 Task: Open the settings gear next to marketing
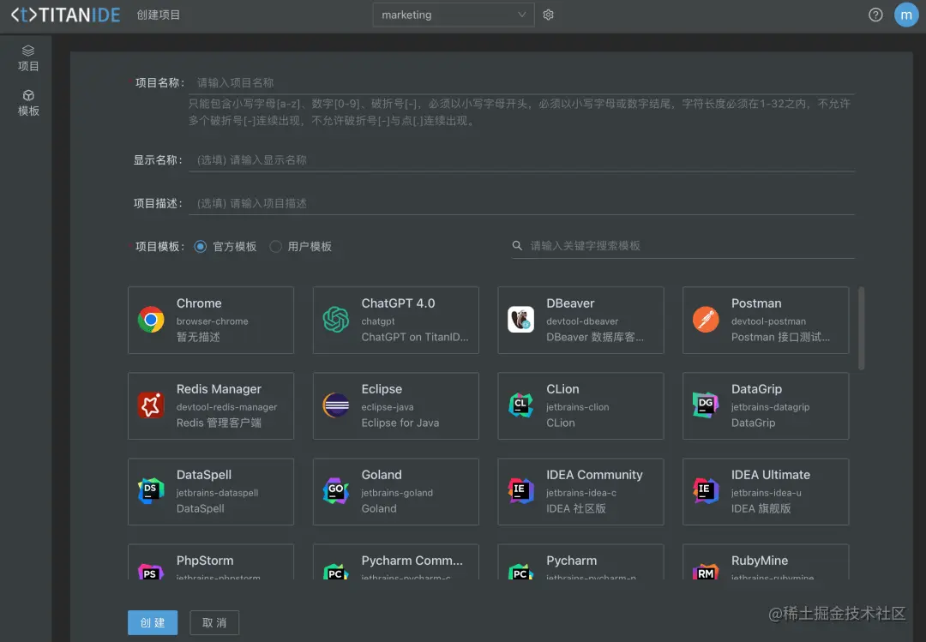click(548, 15)
